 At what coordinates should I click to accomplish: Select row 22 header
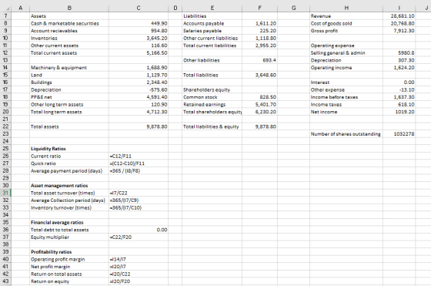coord(5,126)
